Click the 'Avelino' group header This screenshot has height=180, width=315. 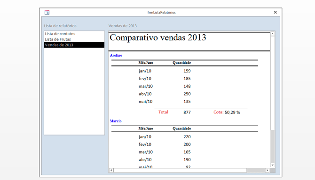[116, 55]
